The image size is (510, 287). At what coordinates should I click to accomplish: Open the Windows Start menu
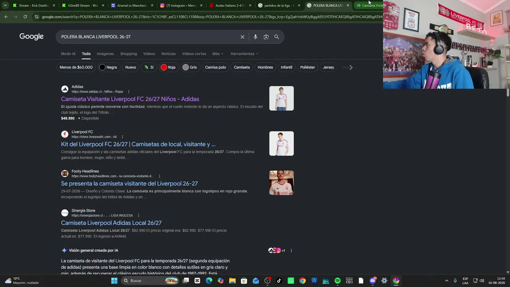tap(114, 281)
